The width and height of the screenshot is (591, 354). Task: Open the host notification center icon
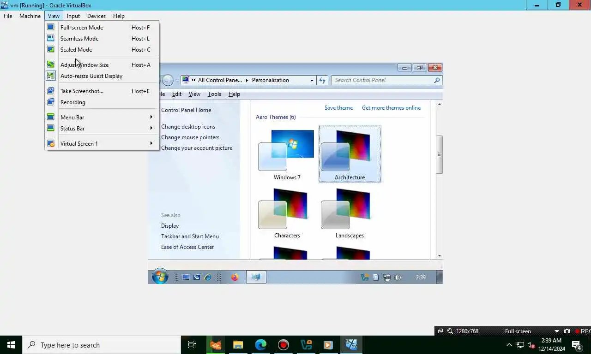577,344
